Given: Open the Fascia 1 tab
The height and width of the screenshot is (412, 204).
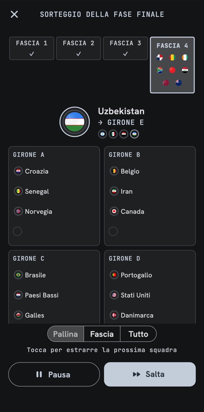Looking at the screenshot, I should pos(31,49).
